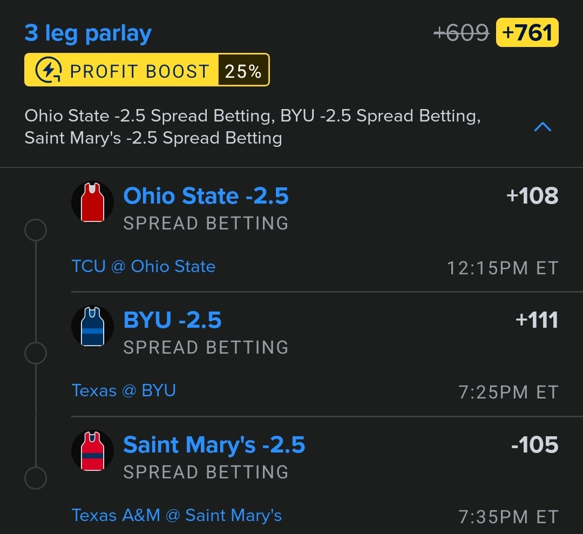Tap the +108 odds for Ohio State

pyautogui.click(x=532, y=196)
